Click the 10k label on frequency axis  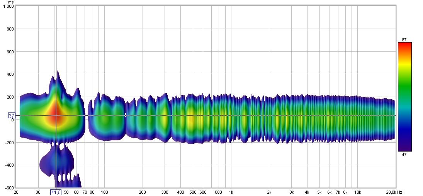pyautogui.click(x=357, y=192)
